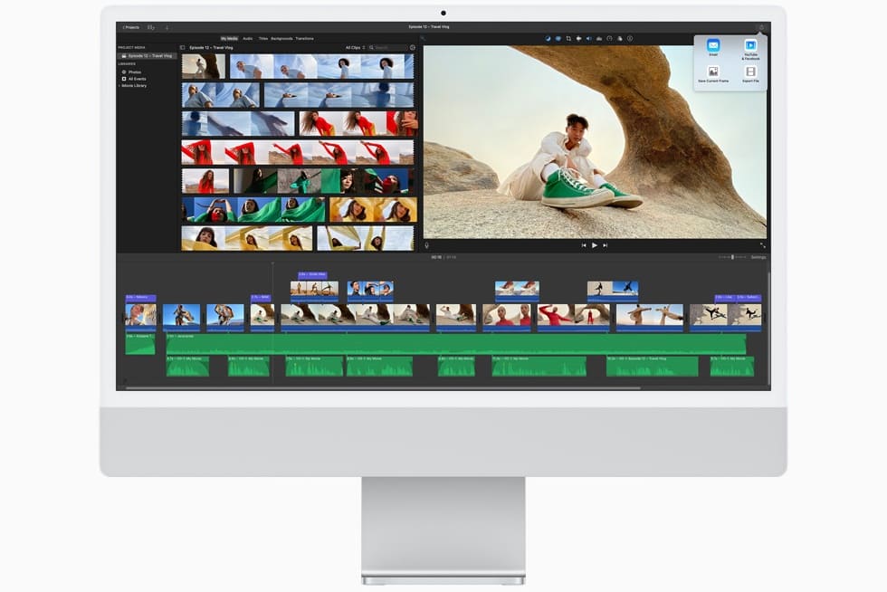Open Noise Reduction and Equalizer tool
The height and width of the screenshot is (592, 887).
point(598,39)
